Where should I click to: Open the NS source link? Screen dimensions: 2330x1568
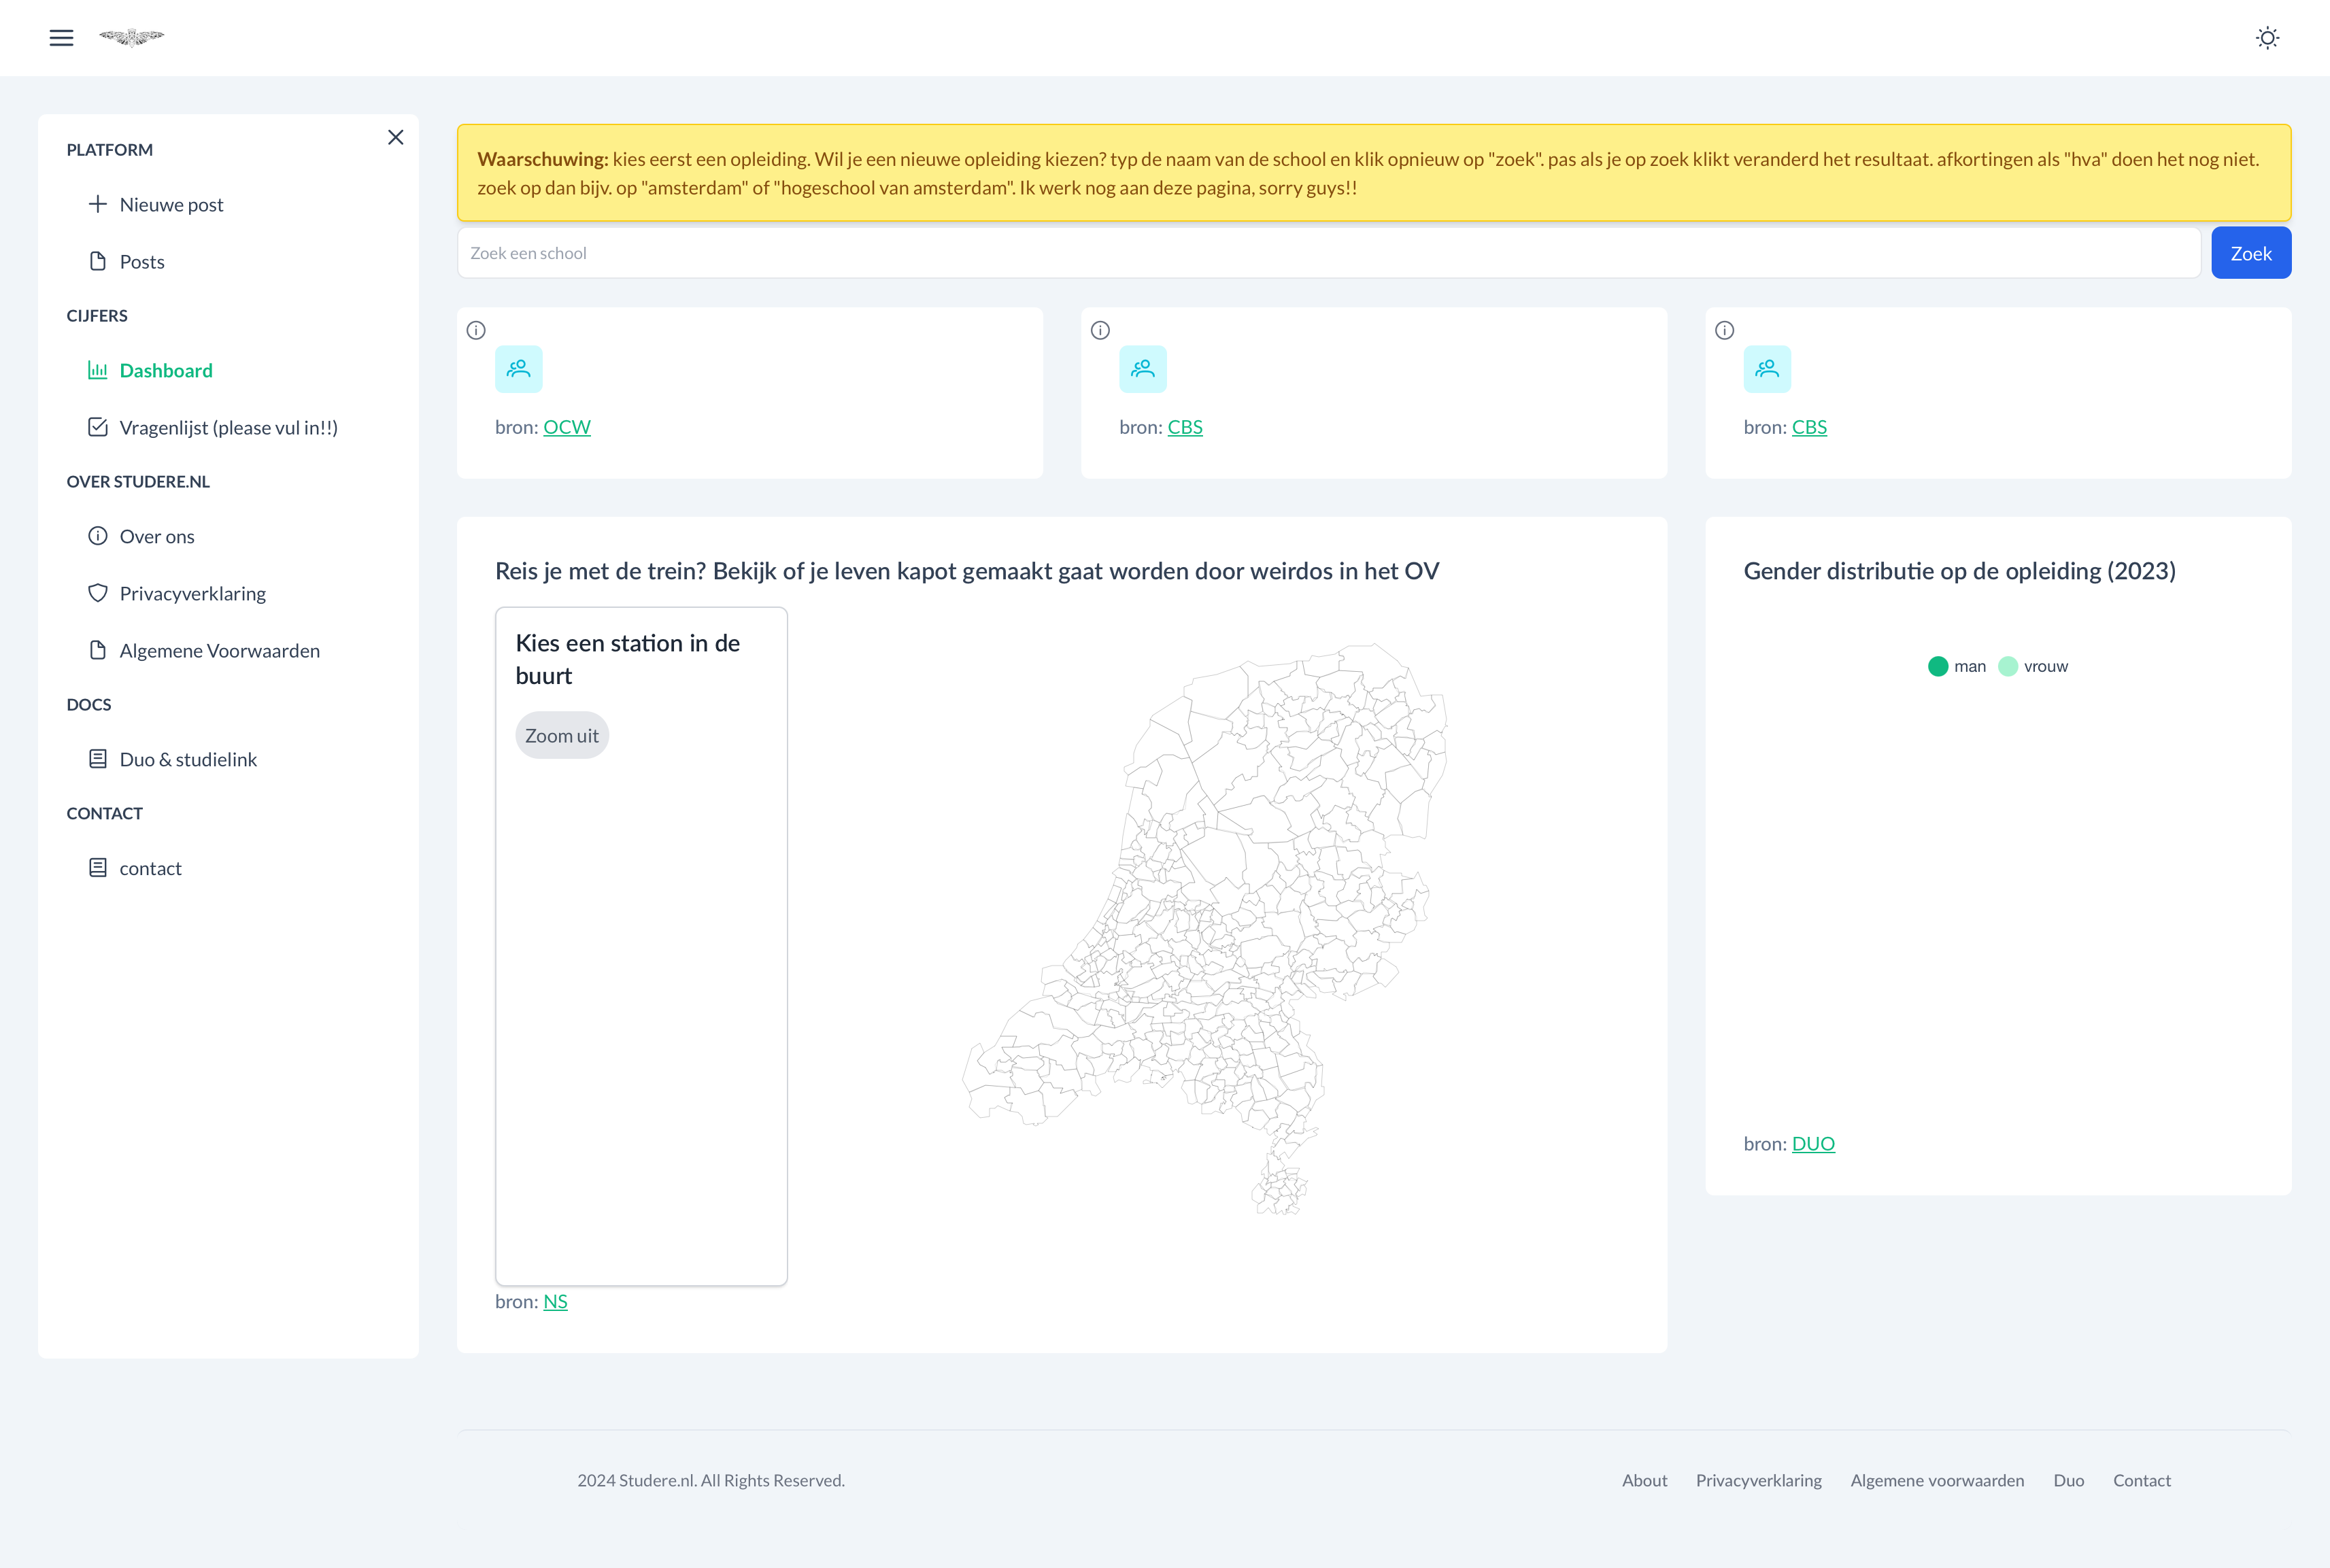pyautogui.click(x=555, y=1301)
